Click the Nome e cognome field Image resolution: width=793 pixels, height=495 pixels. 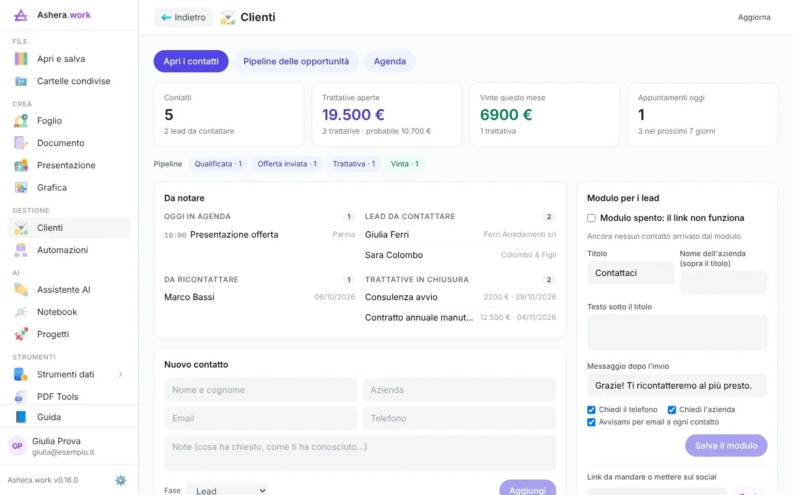pyautogui.click(x=261, y=390)
